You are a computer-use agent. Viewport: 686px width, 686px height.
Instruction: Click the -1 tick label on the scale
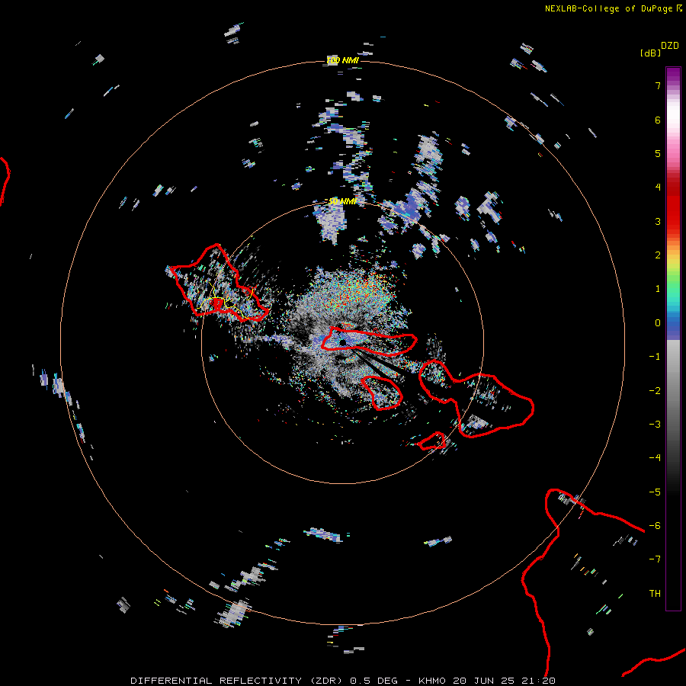pos(655,357)
